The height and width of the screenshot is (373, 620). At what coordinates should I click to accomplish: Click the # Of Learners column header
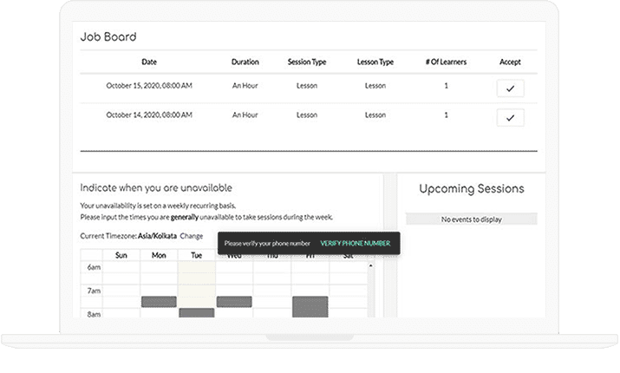[x=446, y=62]
